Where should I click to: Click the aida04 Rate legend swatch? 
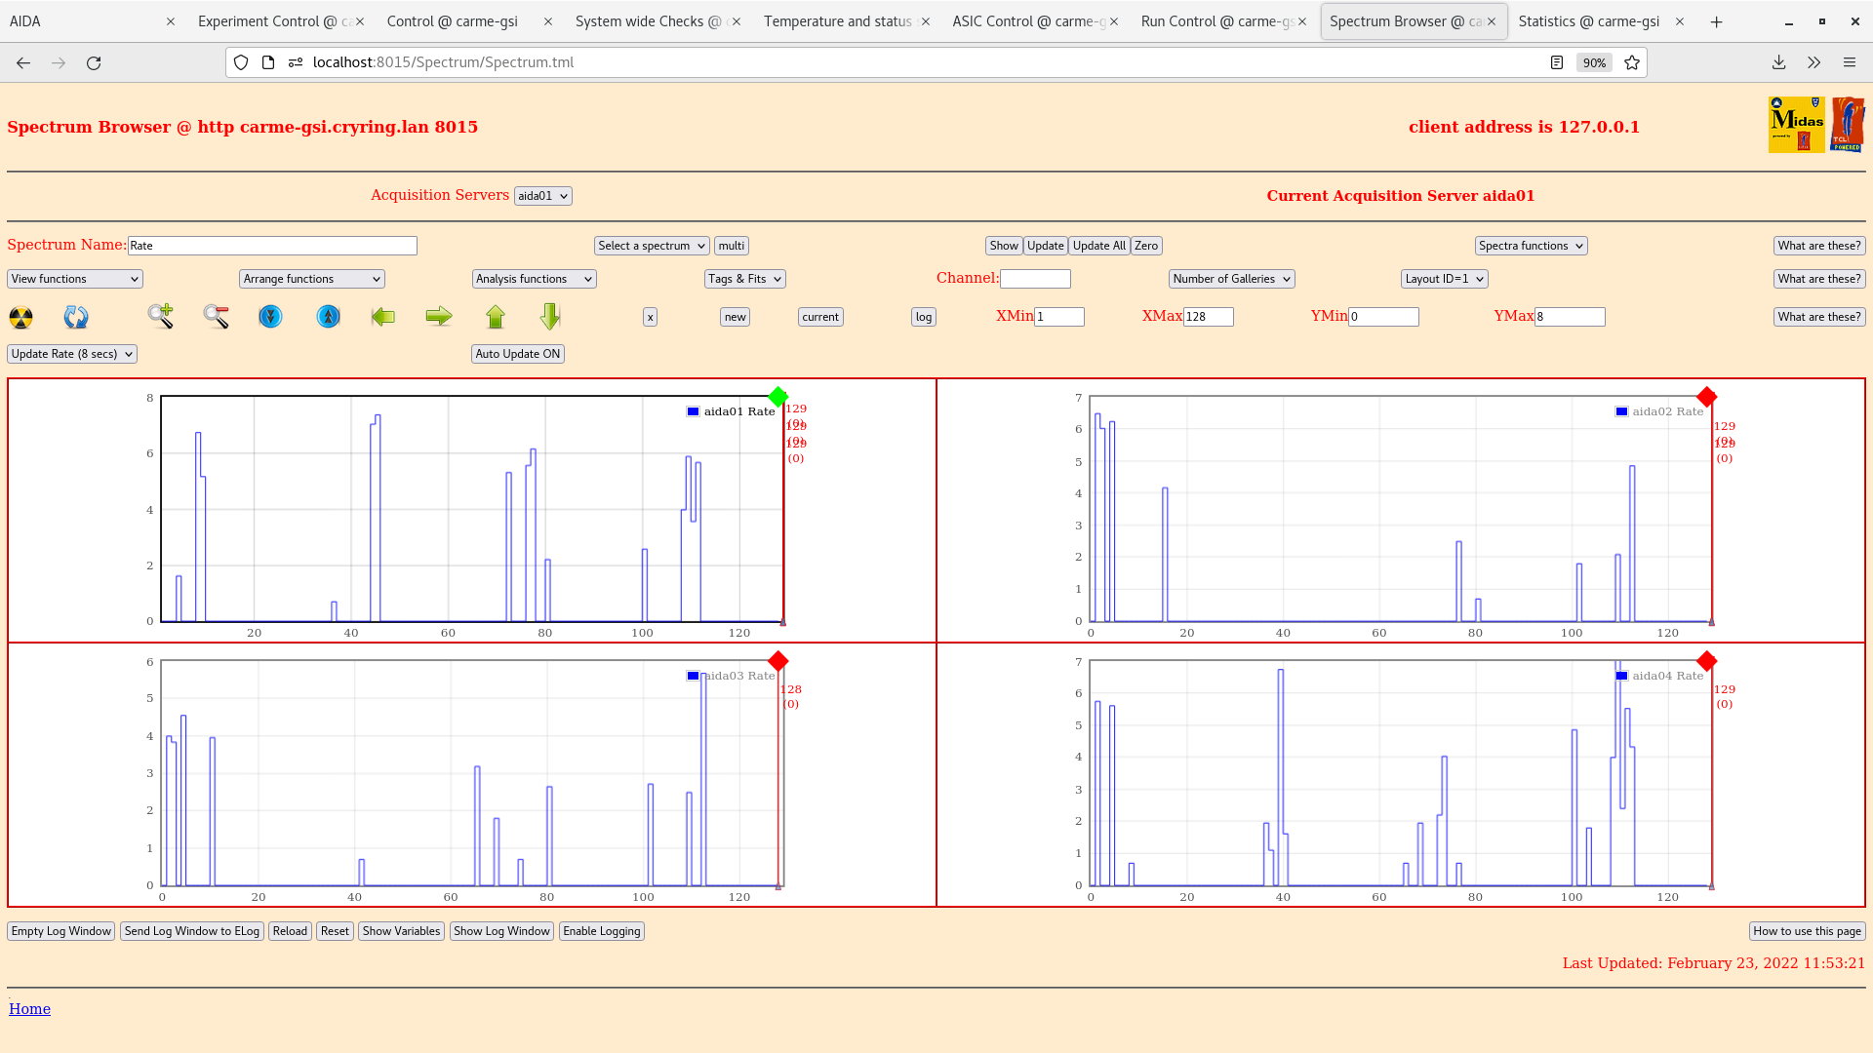1621,676
